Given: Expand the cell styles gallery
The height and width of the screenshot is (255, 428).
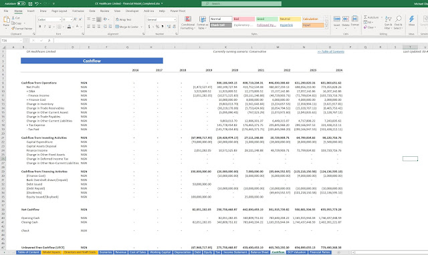Looking at the screenshot, I should (326, 27).
